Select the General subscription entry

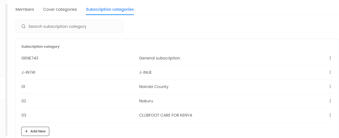tap(159, 58)
